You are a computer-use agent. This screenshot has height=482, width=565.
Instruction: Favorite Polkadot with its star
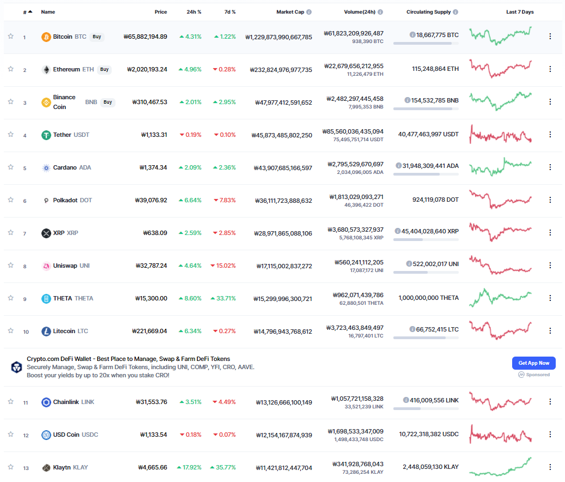point(11,200)
